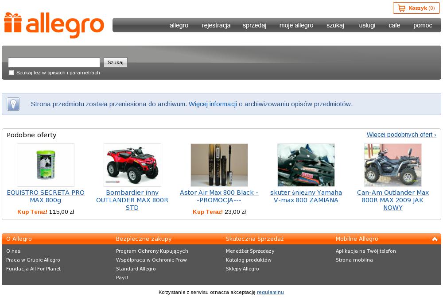Go to rejestracja in the navigation bar
This screenshot has height=301, width=443.
coord(216,25)
